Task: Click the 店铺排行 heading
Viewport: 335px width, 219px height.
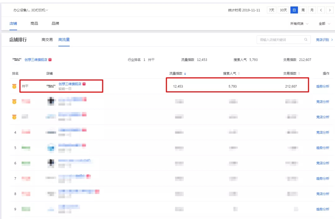Action: [18, 40]
